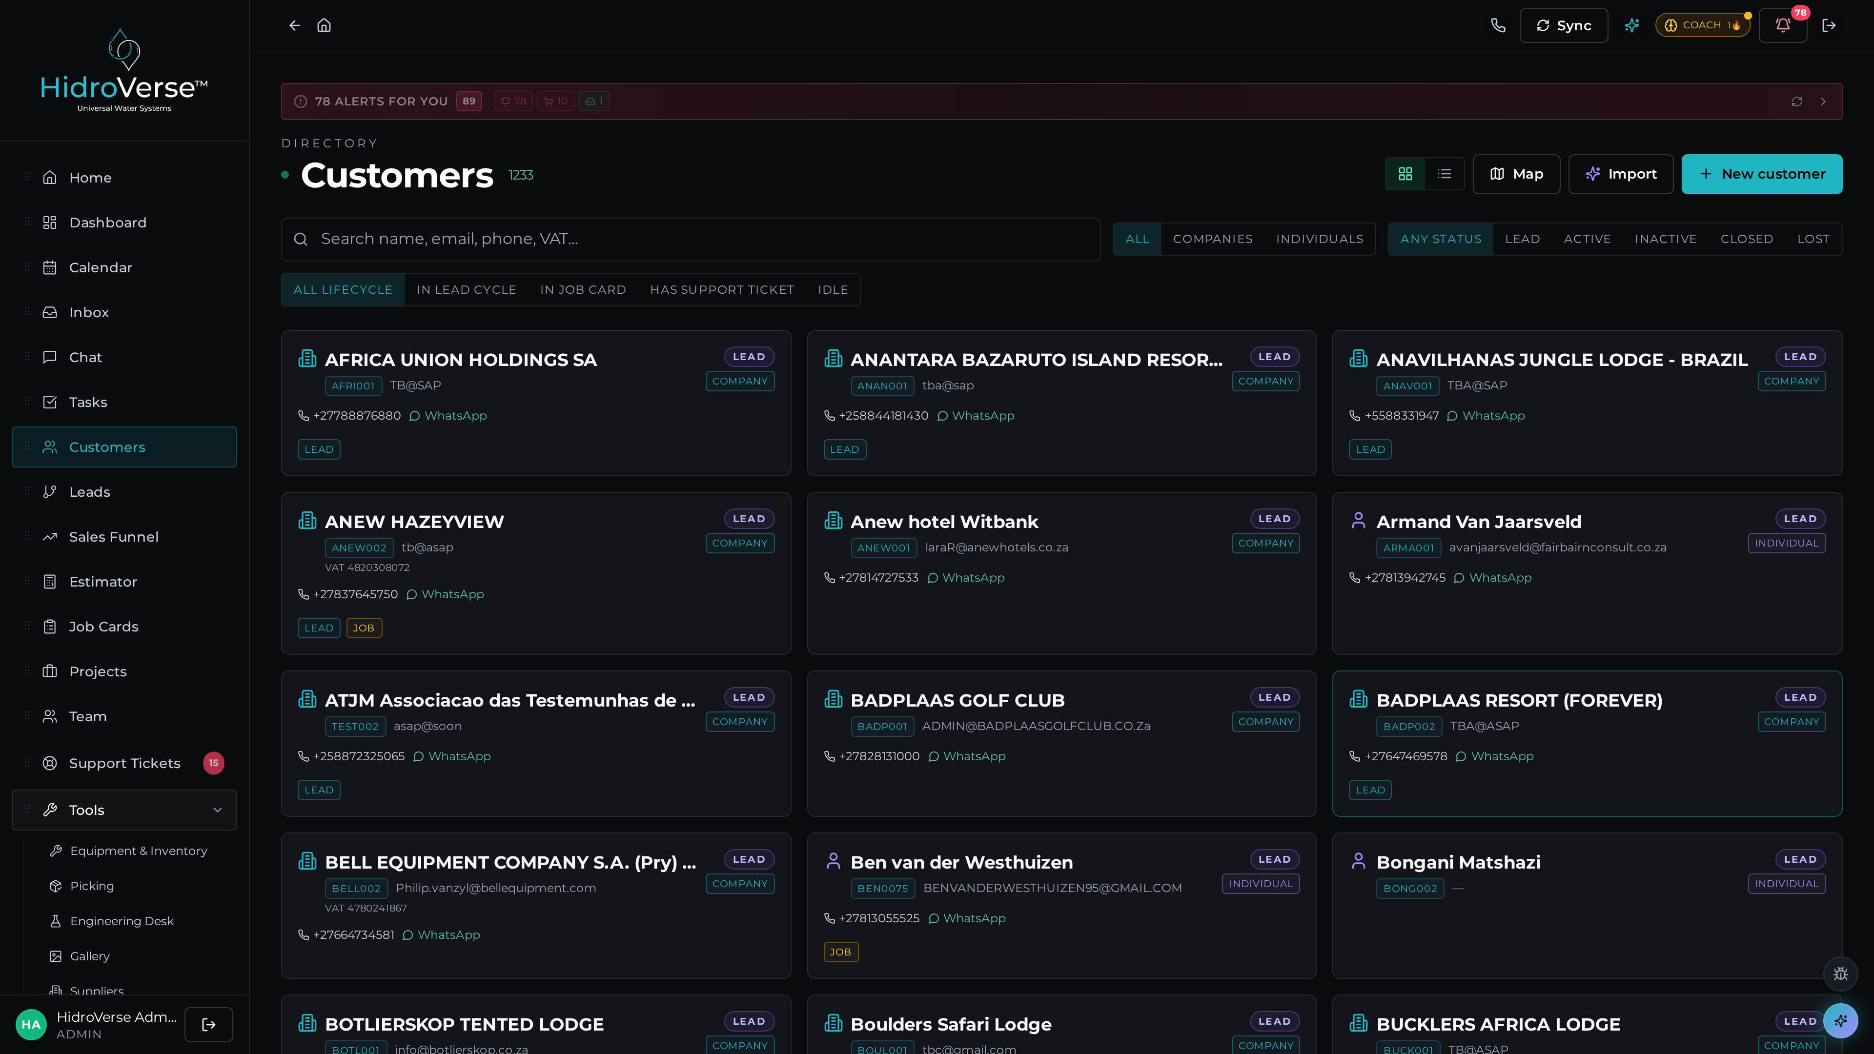
Task: Open the BADPLAAS RESORT (FOREVER) card
Action: (1588, 743)
